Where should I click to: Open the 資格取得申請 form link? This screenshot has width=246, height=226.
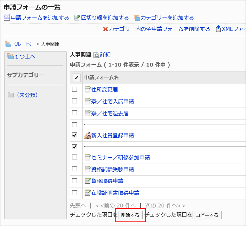tap(107, 181)
